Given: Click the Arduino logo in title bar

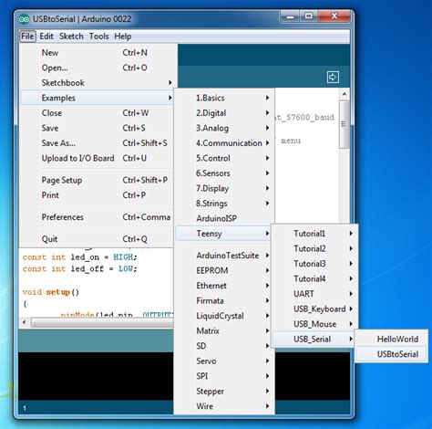Looking at the screenshot, I should coord(24,19).
